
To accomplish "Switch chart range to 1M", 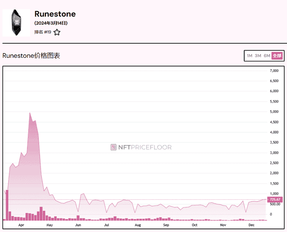I will [249, 56].
